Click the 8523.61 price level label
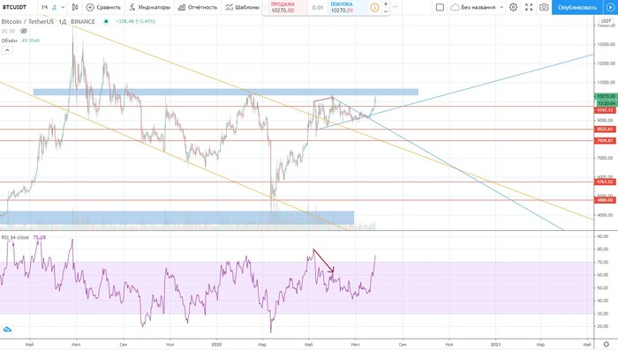This screenshot has height=350, width=618. (x=604, y=129)
